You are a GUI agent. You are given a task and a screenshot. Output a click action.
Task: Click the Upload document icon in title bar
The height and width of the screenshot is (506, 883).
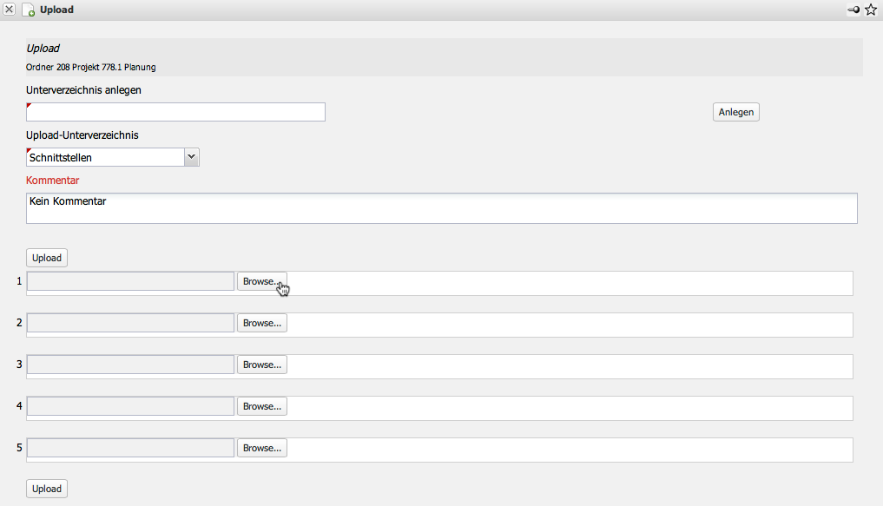(x=28, y=10)
